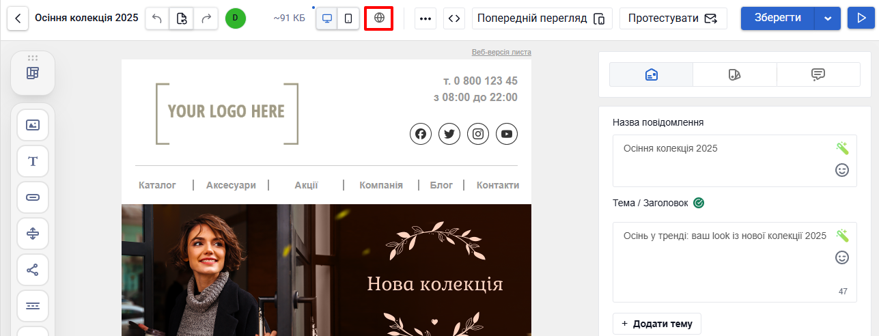The width and height of the screenshot is (879, 336).
Task: Open the Контакти menu item
Action: pyautogui.click(x=498, y=185)
